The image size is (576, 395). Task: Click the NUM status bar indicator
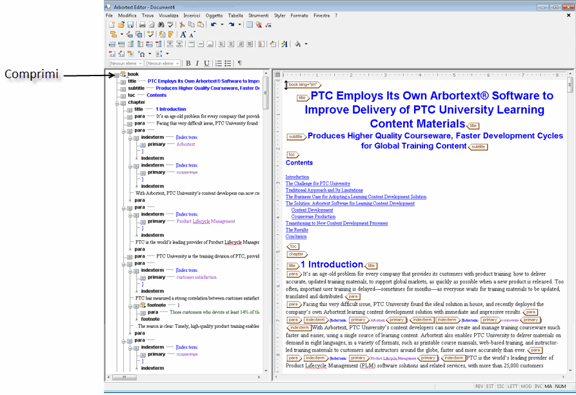(x=561, y=387)
